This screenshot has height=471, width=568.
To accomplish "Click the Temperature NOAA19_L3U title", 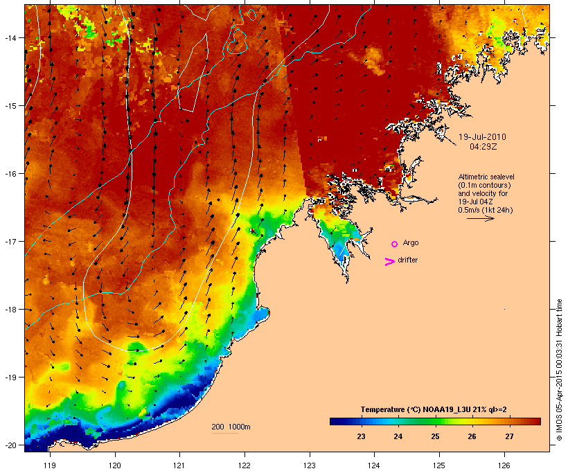I will (434, 409).
